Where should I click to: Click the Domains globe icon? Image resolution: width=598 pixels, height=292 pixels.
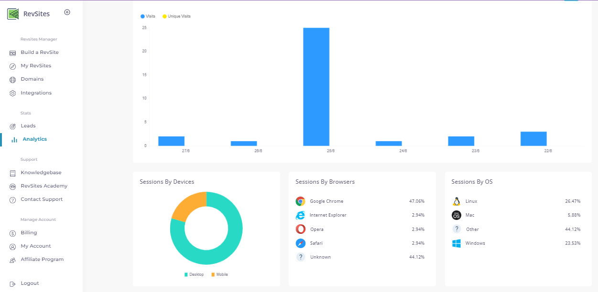click(x=13, y=80)
